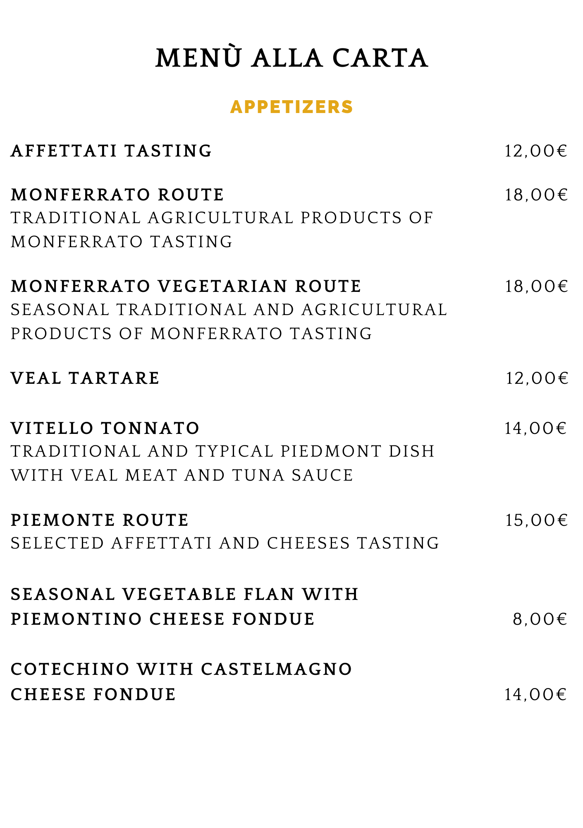
Task: Click the Monferrato Route 18,00€ price
Action: coord(536,195)
